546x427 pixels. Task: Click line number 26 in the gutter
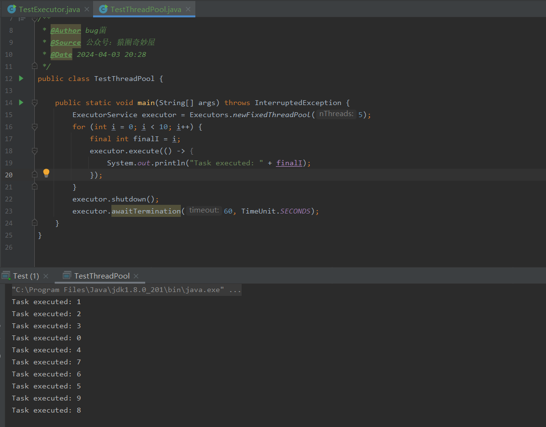click(9, 247)
